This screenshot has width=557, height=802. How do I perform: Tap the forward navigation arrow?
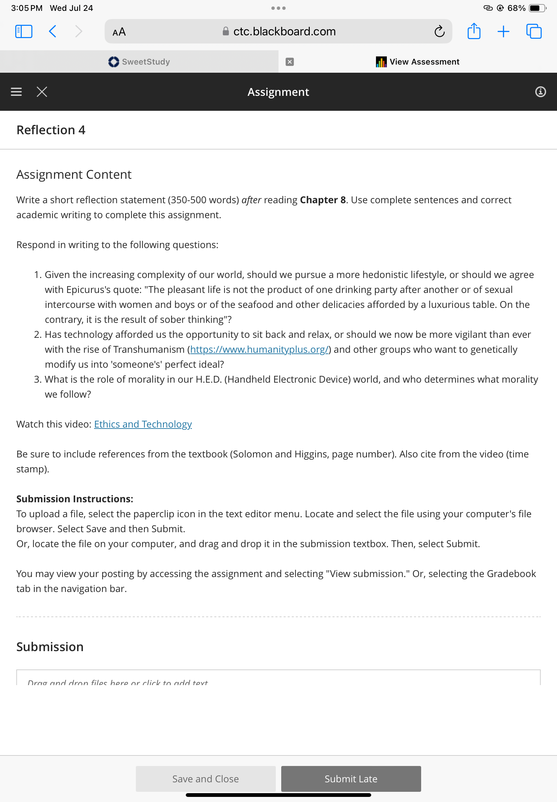[79, 31]
